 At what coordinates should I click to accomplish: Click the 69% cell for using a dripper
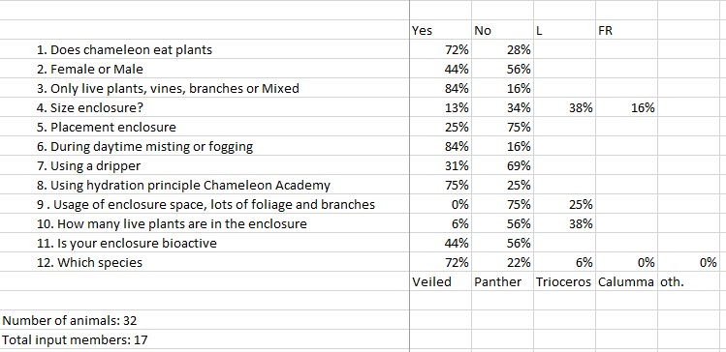coord(502,165)
